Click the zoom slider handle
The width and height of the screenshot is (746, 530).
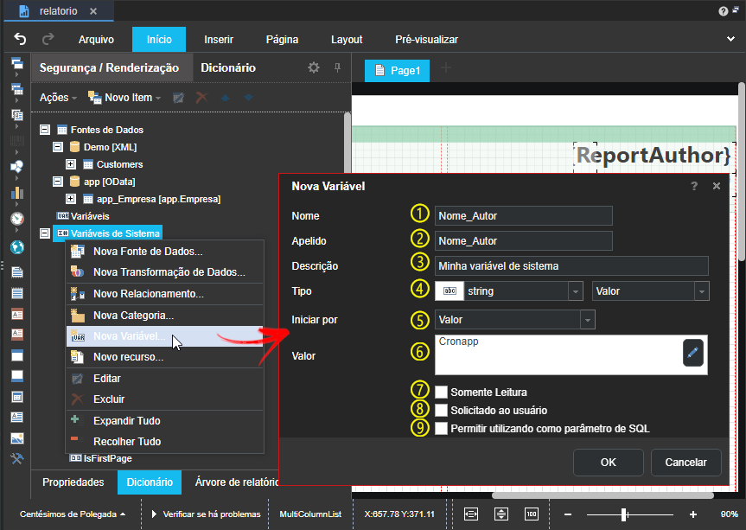click(x=624, y=514)
